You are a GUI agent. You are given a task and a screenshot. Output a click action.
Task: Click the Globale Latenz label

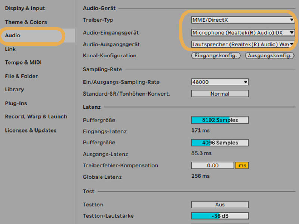102,177
